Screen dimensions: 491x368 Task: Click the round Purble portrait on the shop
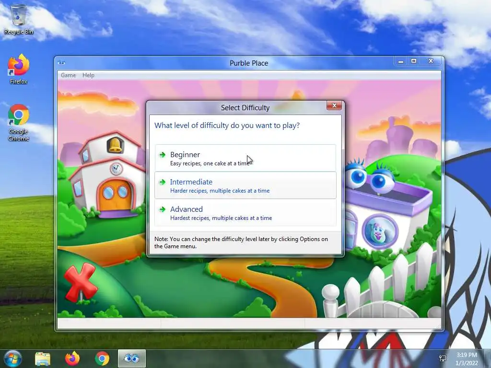(x=380, y=231)
